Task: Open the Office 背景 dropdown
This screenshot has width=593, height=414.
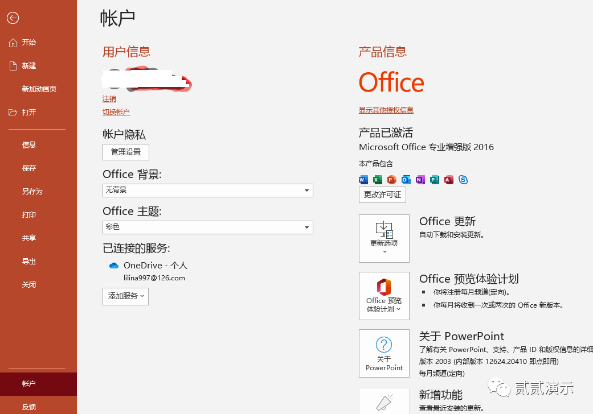Action: point(207,191)
